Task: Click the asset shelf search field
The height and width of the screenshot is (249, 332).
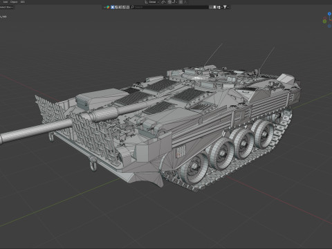Action: tap(169, 7)
